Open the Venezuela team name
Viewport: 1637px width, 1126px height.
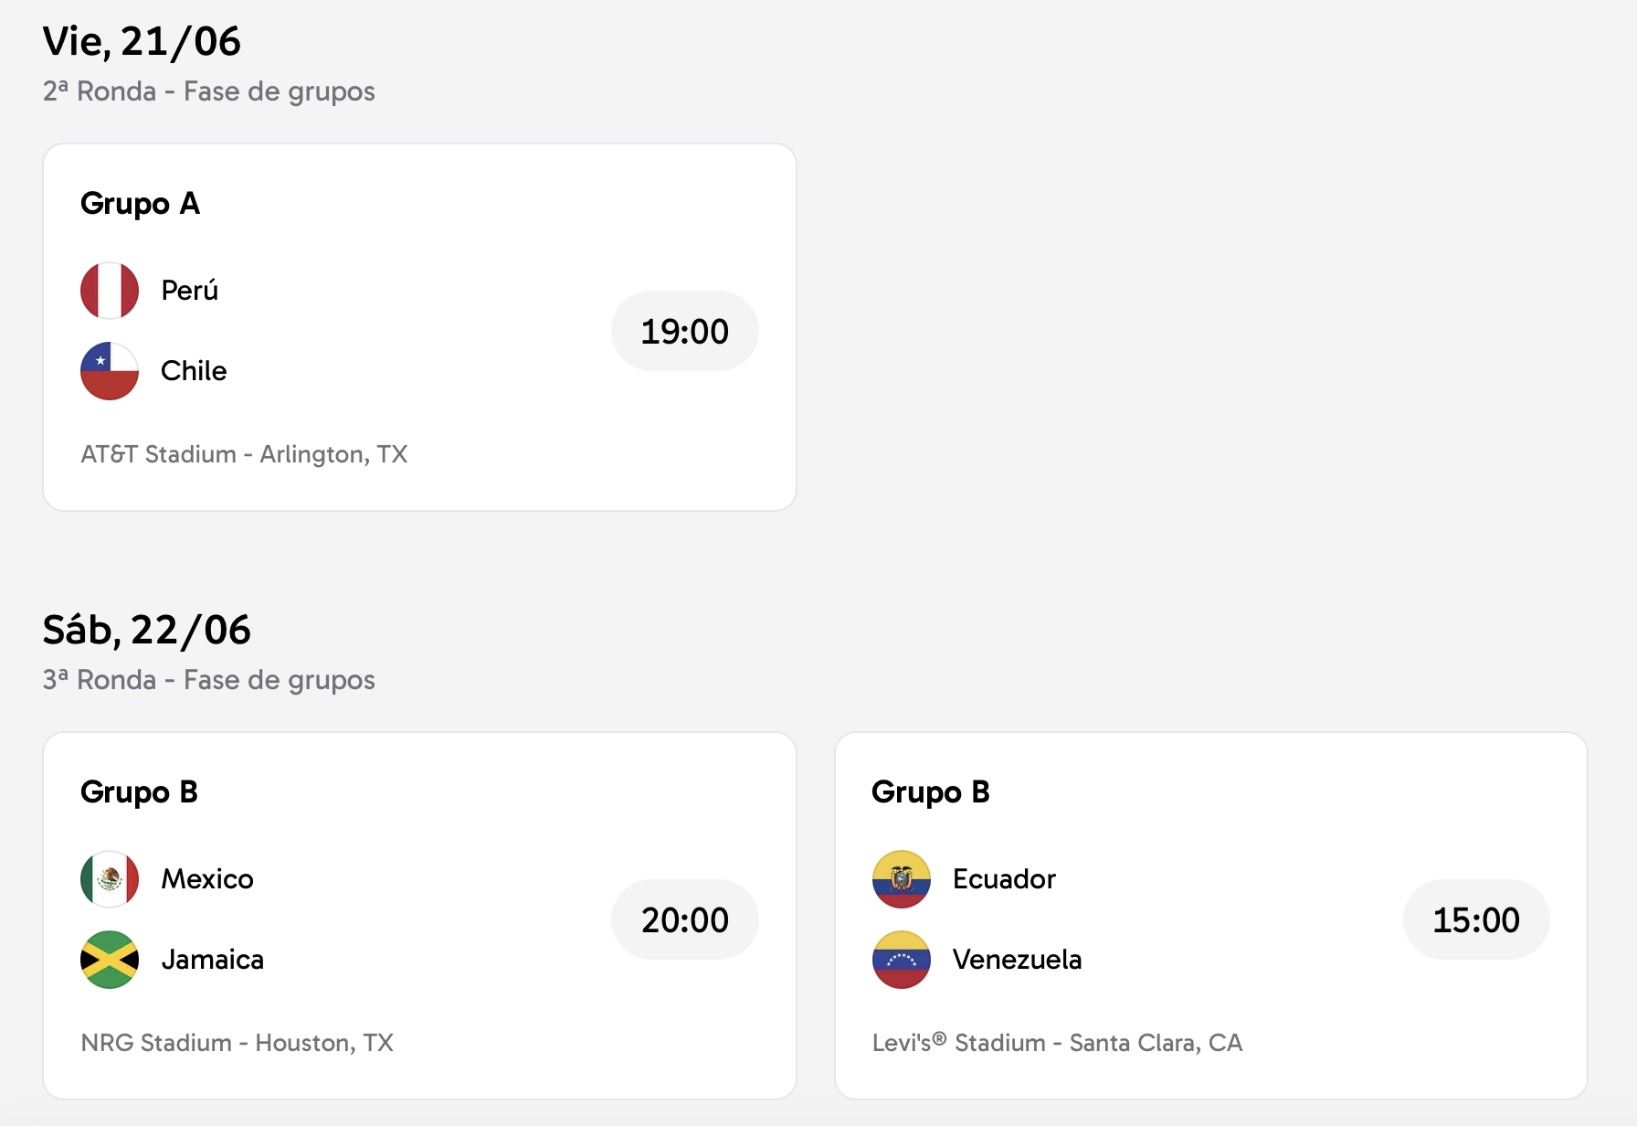(1017, 960)
